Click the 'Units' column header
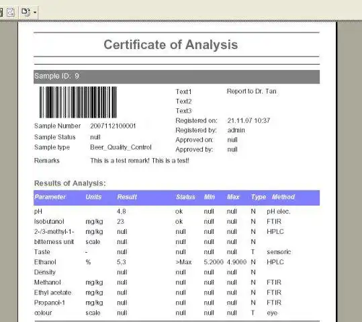 [x=93, y=197]
